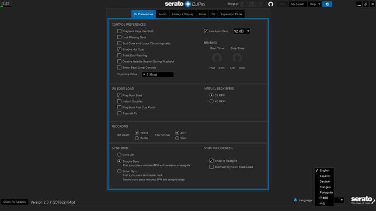This screenshot has height=211, width=376.
Task: Choose English in the language list
Action: point(324,170)
